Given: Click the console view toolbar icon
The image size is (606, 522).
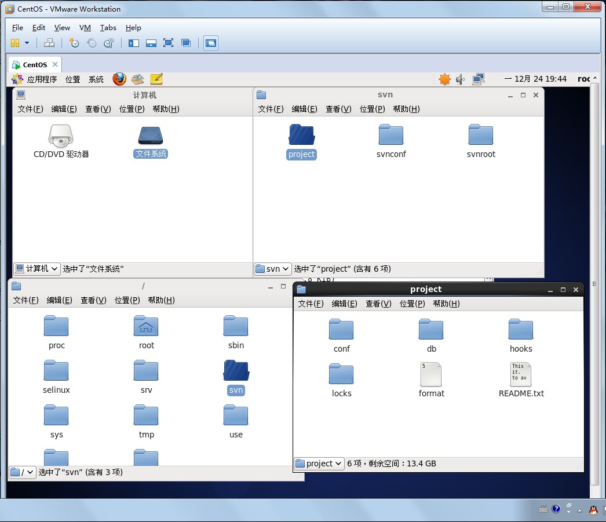Looking at the screenshot, I should point(211,43).
